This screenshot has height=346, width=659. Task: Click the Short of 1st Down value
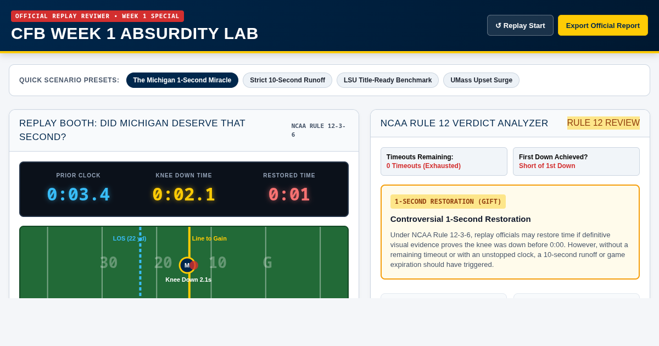tap(547, 166)
